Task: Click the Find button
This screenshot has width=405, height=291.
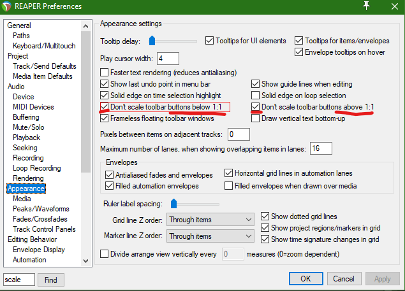Action: [51, 280]
